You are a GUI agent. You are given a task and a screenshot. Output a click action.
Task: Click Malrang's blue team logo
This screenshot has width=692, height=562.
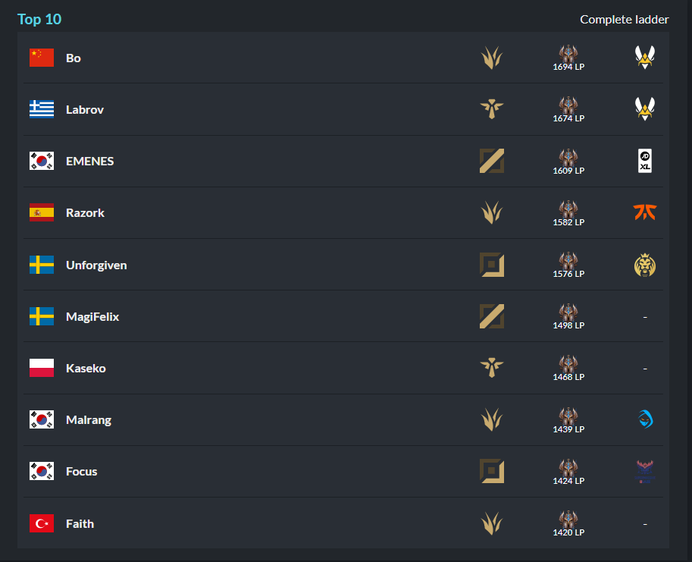coord(645,419)
